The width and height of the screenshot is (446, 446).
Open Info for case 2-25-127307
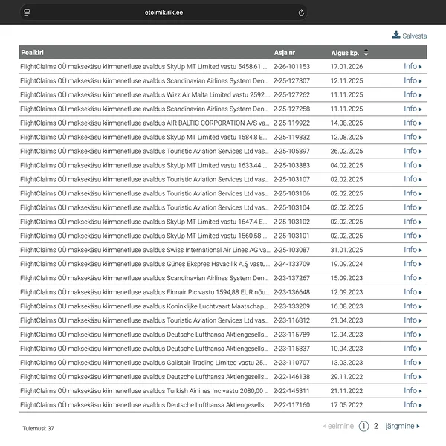410,81
